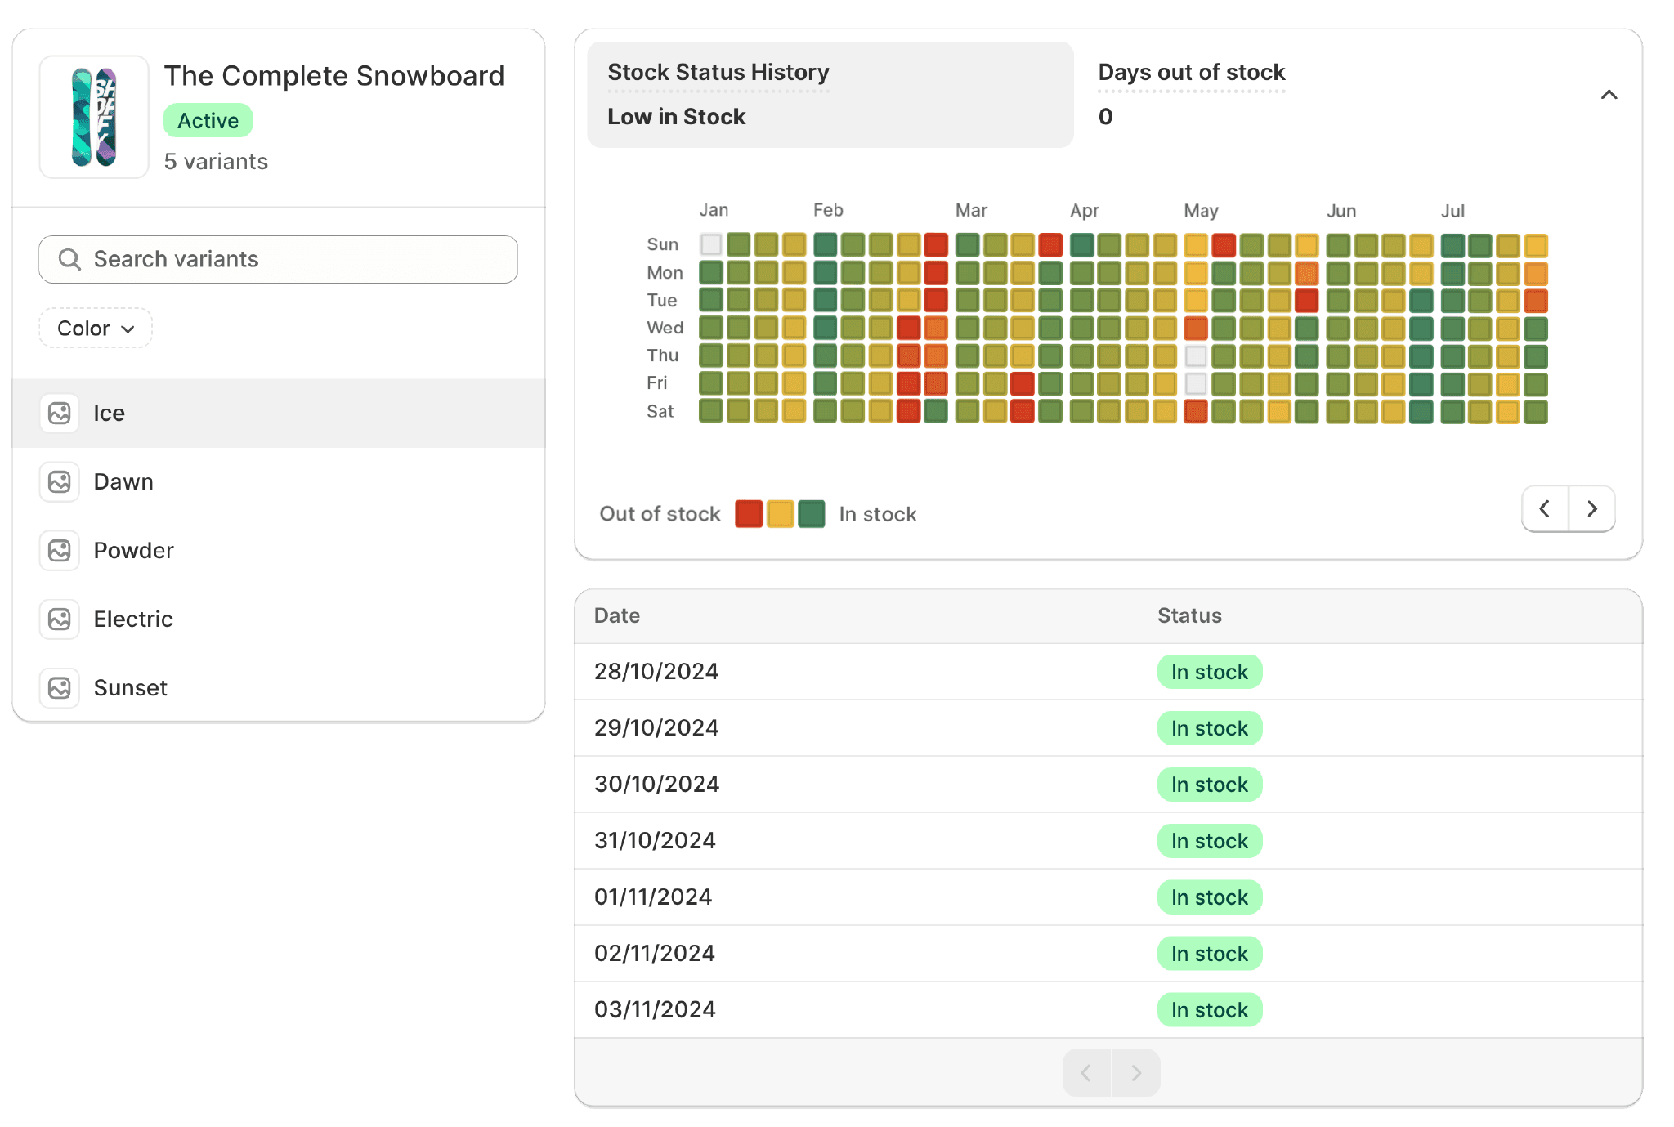Click the Electric variant image icon

point(60,619)
